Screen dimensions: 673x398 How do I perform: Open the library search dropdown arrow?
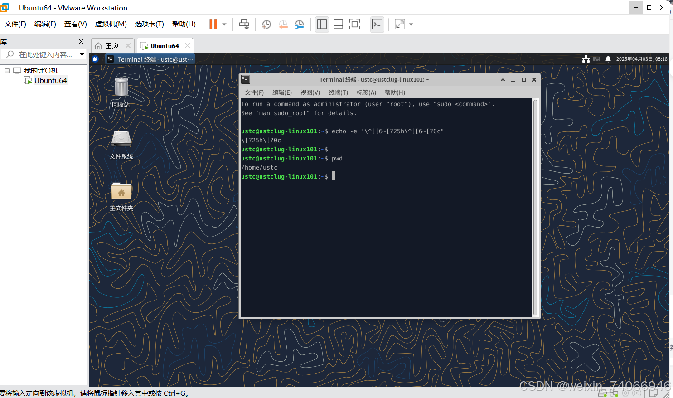pos(82,54)
